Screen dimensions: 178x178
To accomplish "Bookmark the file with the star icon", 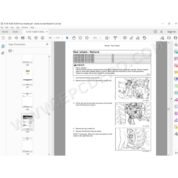I will click(10, 38).
